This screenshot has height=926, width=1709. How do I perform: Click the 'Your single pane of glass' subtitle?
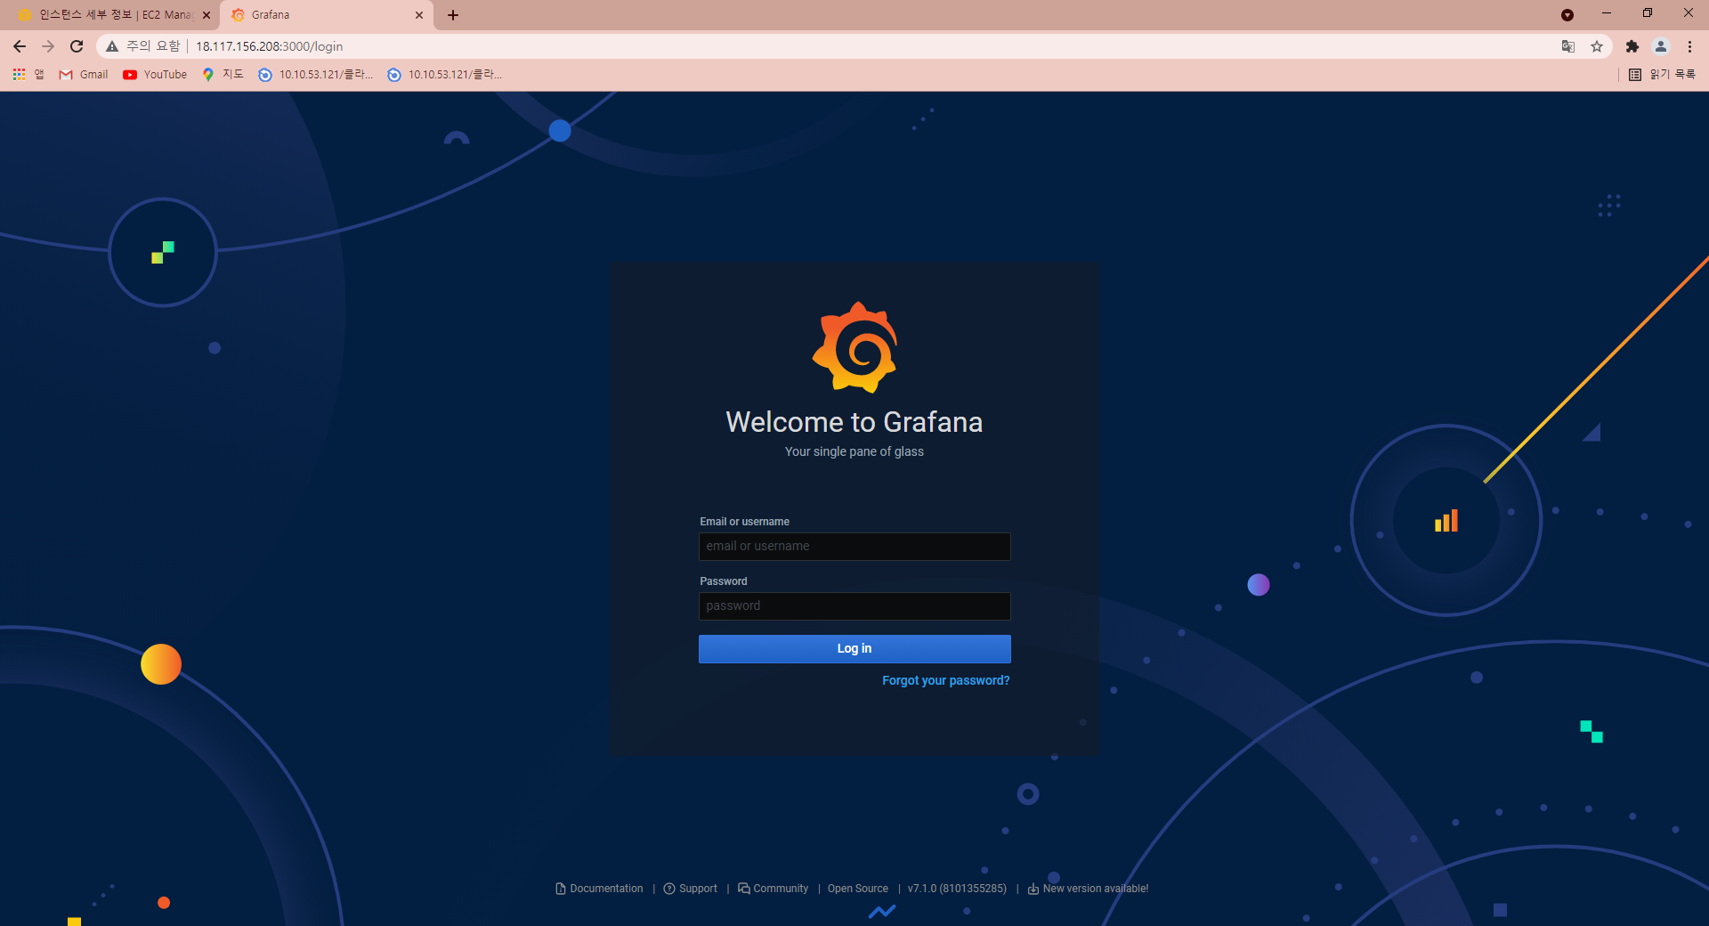click(x=854, y=451)
